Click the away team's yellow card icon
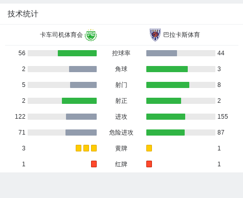This screenshot has width=243, height=198. [x=149, y=148]
